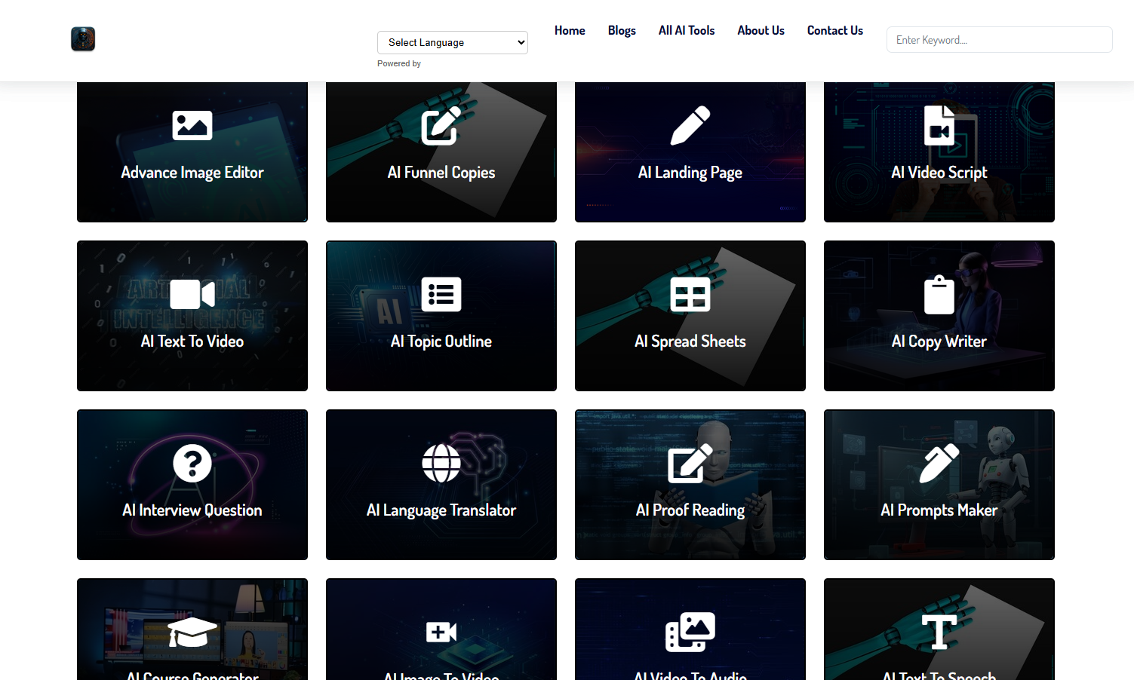This screenshot has height=680, width=1134.
Task: Navigate to All AI Tools
Action: 686,30
